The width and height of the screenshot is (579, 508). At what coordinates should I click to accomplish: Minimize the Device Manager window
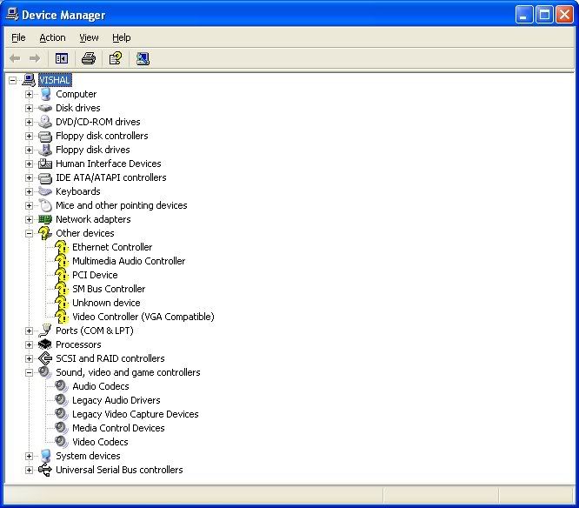(x=524, y=15)
